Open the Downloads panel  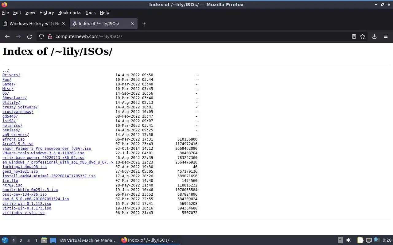tap(375, 36)
